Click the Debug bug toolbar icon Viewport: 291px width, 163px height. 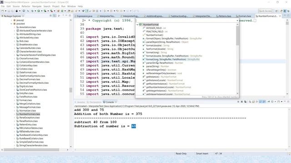32,11
